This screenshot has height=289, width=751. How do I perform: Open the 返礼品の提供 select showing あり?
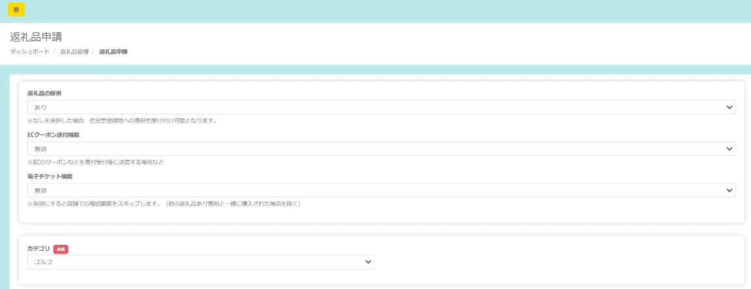tap(381, 107)
